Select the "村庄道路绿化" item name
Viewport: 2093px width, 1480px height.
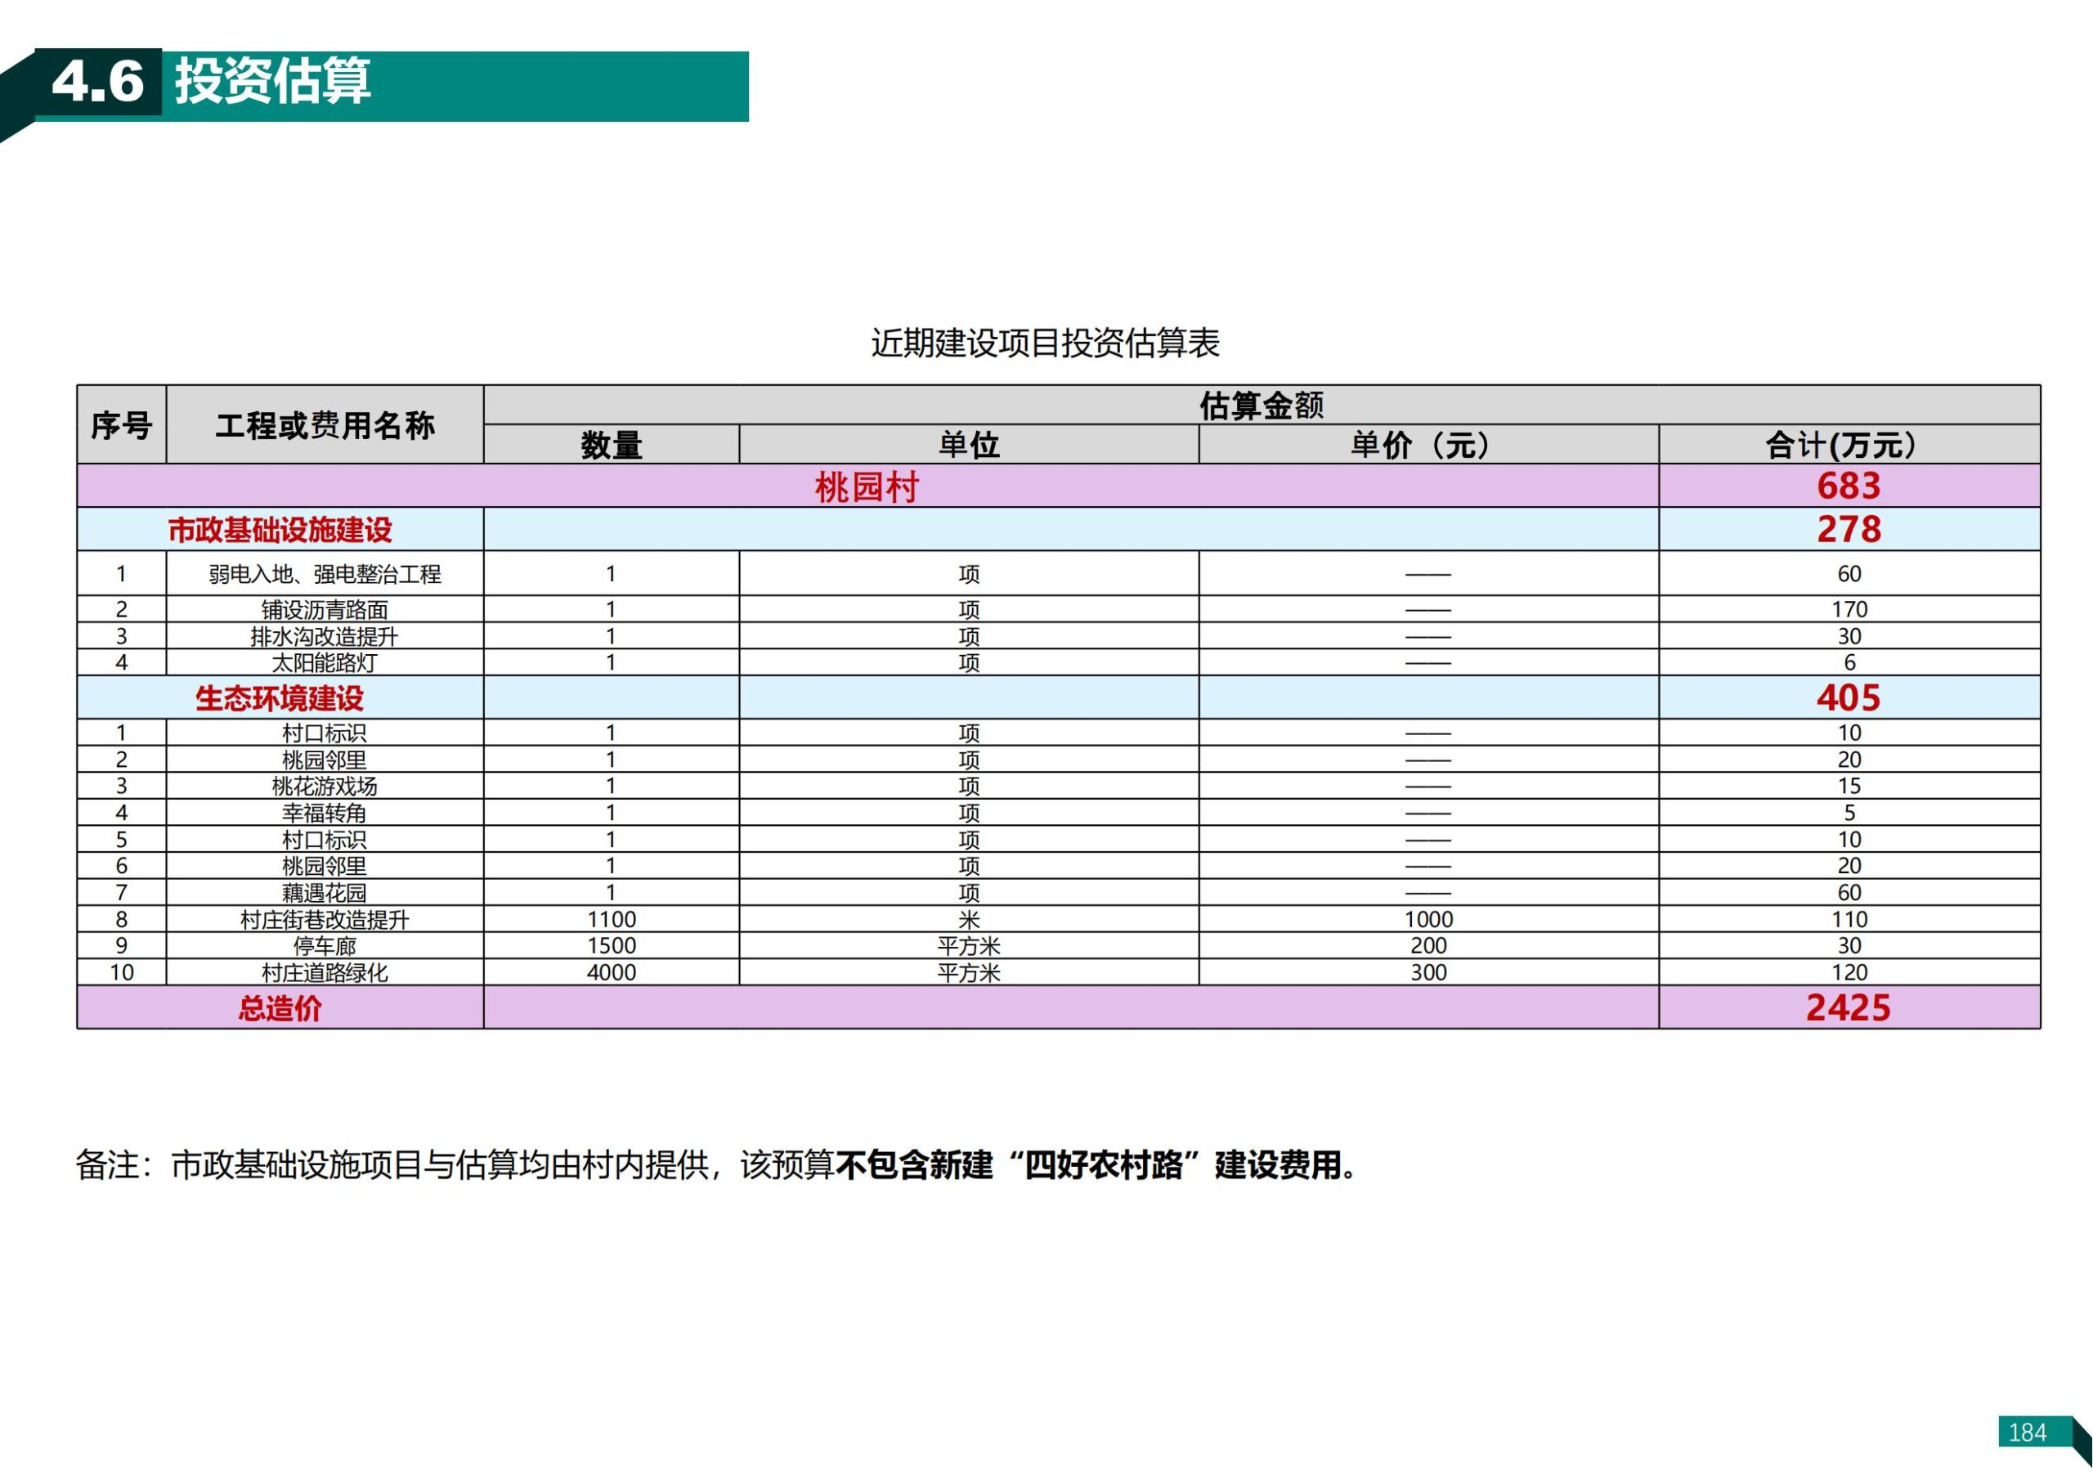click(325, 973)
